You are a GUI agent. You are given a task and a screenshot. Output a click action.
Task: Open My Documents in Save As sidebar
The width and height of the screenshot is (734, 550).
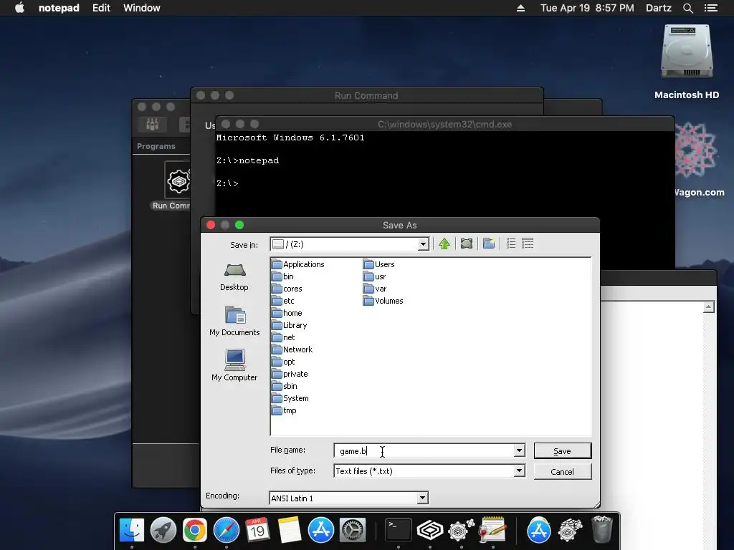pos(234,321)
